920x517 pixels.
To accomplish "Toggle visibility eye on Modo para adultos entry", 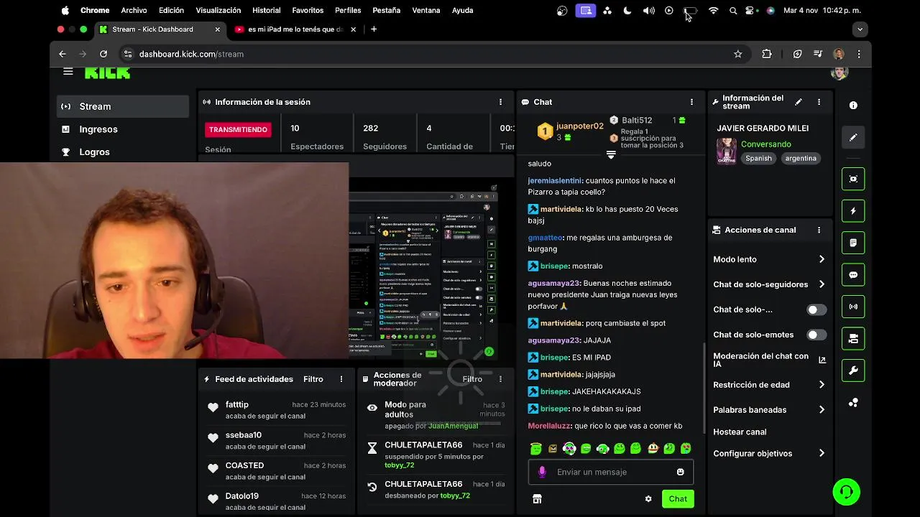I will click(372, 408).
